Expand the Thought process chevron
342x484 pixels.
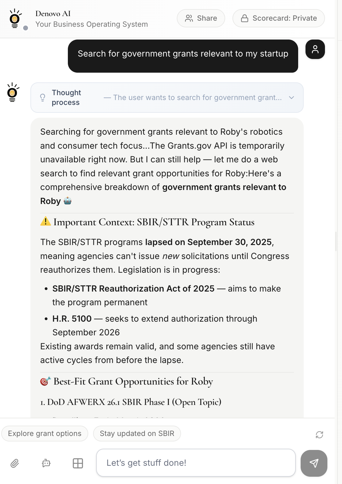click(x=291, y=98)
